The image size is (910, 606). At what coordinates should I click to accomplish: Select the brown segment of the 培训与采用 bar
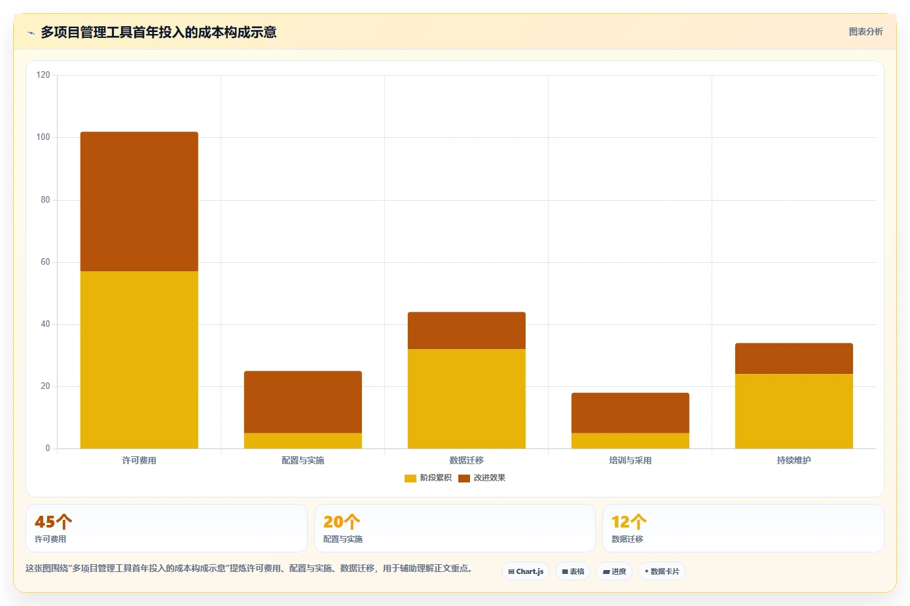pos(630,412)
